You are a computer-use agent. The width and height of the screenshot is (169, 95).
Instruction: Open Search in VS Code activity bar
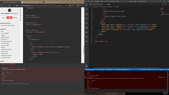coord(87,9)
